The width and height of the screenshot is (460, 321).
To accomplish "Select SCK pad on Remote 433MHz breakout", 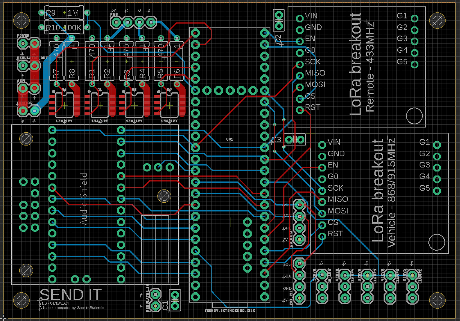I will coord(300,64).
